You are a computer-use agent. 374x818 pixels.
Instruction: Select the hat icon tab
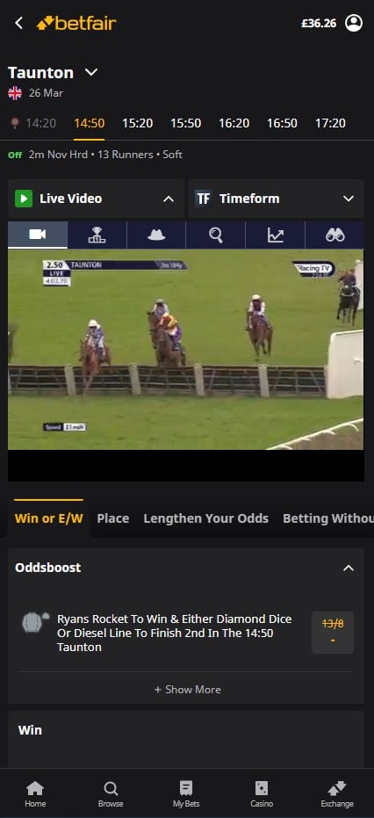[156, 235]
